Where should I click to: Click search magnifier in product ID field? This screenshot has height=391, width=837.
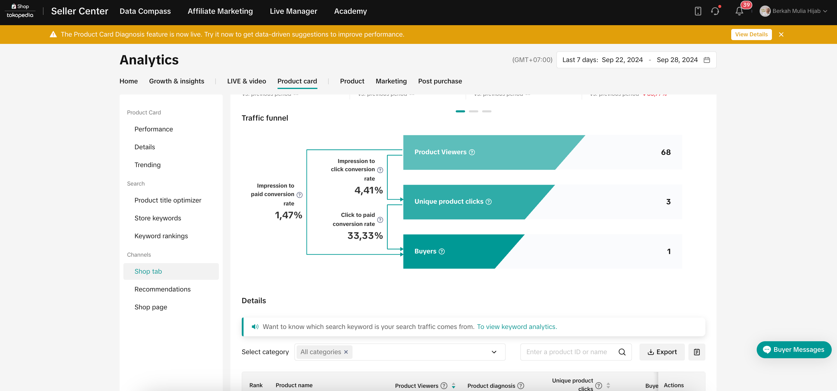coord(622,352)
